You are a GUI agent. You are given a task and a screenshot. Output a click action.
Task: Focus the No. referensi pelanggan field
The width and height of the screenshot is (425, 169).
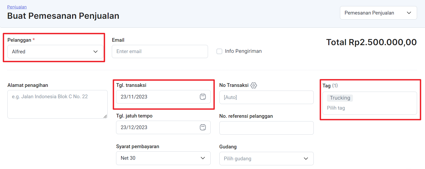pyautogui.click(x=266, y=128)
